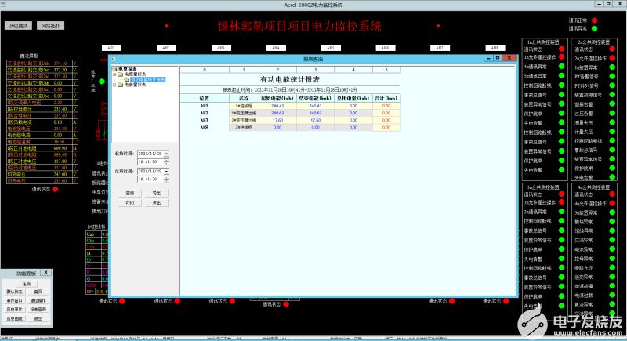Image resolution: width=627 pixels, height=341 pixels.
Task: Click the 装置故障信号 green lamp
Action: (612, 95)
